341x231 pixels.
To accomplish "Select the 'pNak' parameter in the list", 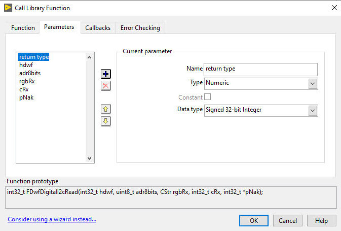I will (27, 97).
